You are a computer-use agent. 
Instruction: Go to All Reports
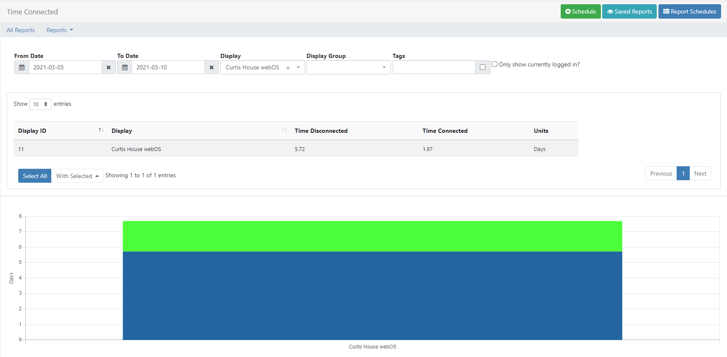tap(21, 30)
